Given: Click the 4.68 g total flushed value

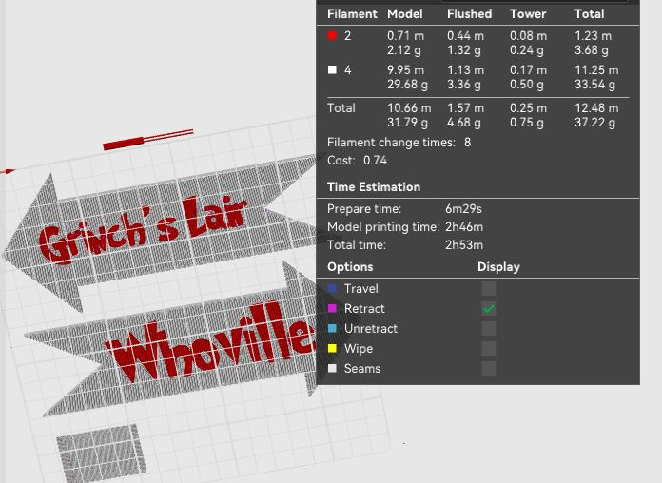Looking at the screenshot, I should [464, 123].
